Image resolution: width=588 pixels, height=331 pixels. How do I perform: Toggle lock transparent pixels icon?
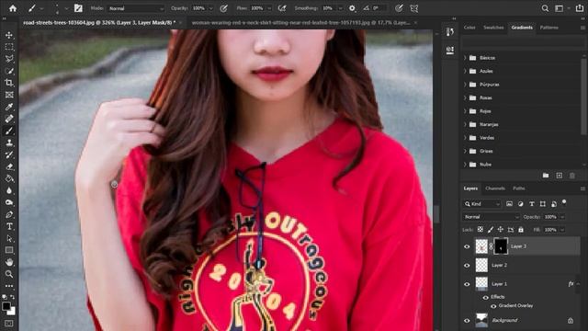pos(481,229)
